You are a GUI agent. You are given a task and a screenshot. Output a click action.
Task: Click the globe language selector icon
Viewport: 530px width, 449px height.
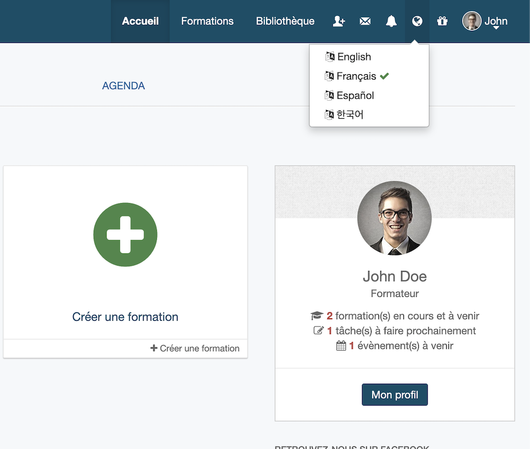click(x=417, y=21)
